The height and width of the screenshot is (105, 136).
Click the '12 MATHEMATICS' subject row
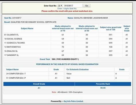(x=67, y=47)
